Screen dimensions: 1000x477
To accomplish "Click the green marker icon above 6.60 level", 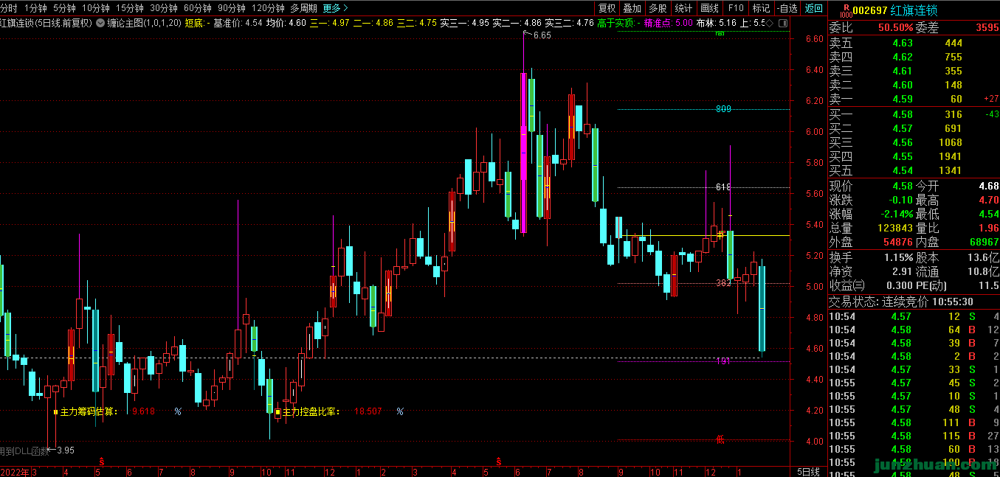I will tap(720, 34).
